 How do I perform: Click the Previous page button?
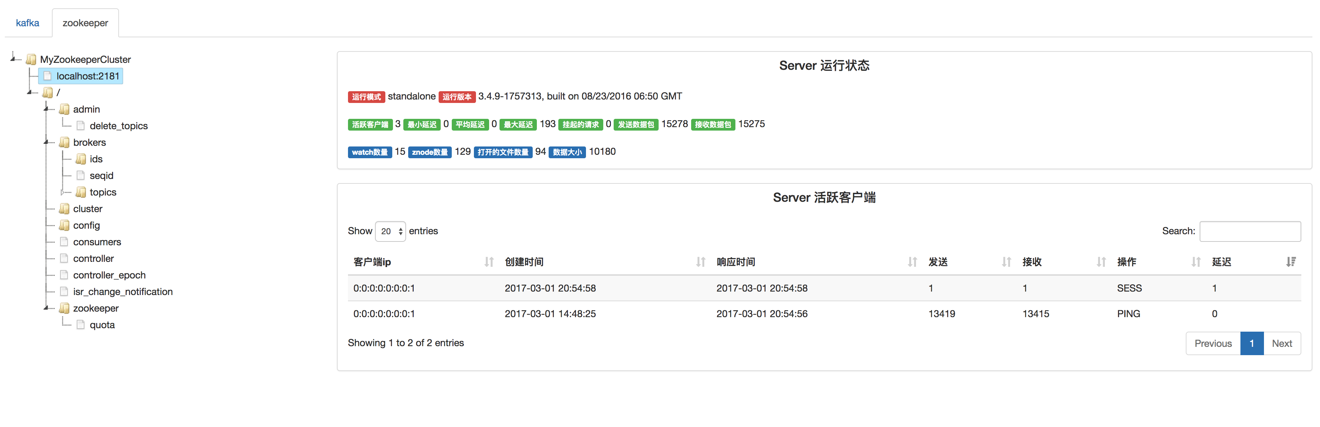[1212, 343]
